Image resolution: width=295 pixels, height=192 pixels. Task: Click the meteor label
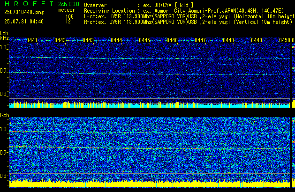point(67,10)
